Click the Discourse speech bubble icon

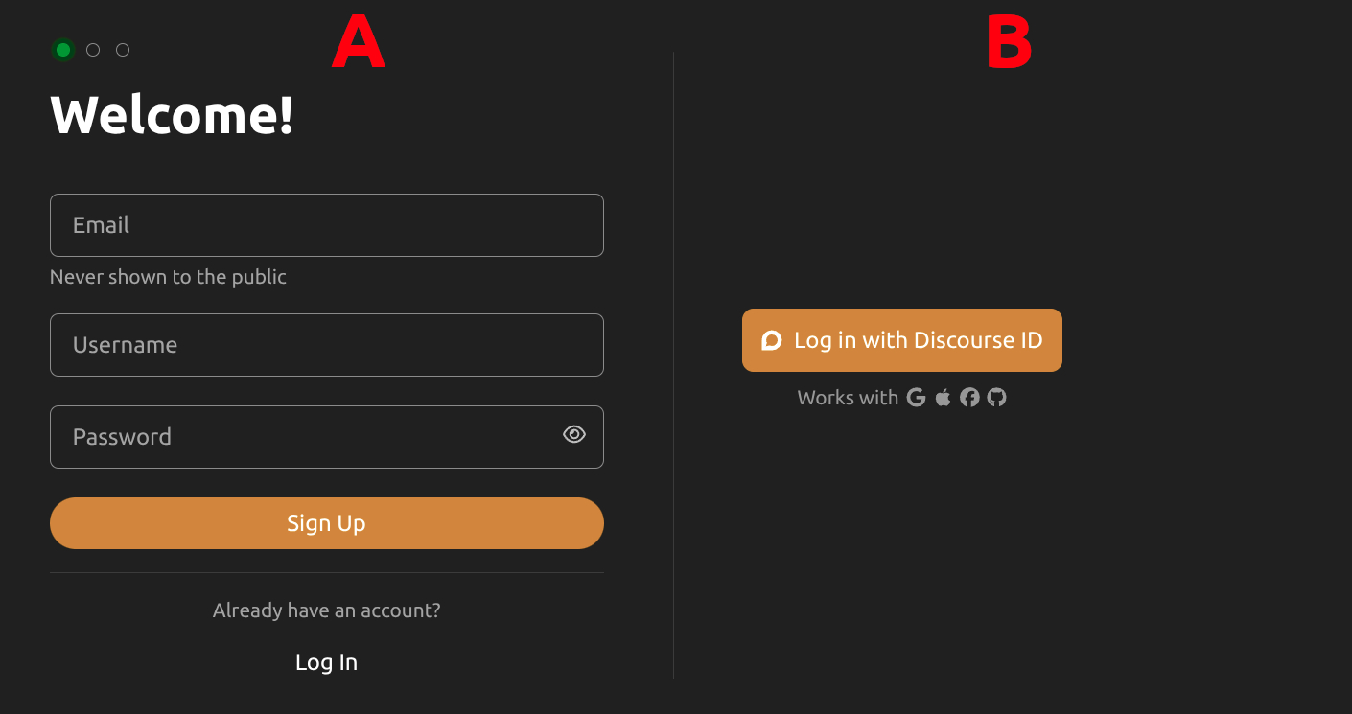pyautogui.click(x=772, y=340)
